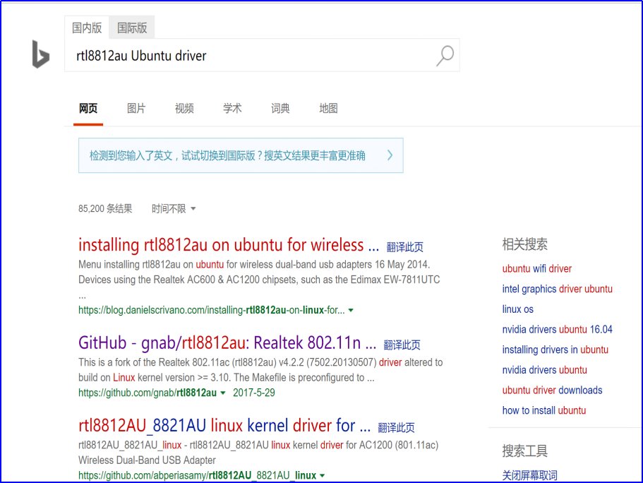Click the 'nvidia drivers ubuntu 16.04' related search

(x=556, y=329)
